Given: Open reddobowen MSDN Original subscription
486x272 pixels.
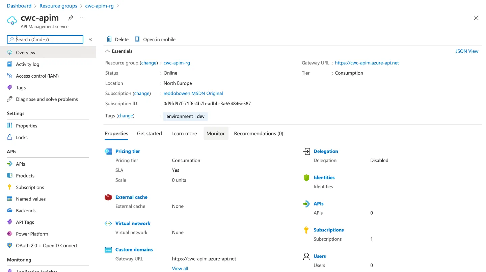Looking at the screenshot, I should [x=193, y=93].
